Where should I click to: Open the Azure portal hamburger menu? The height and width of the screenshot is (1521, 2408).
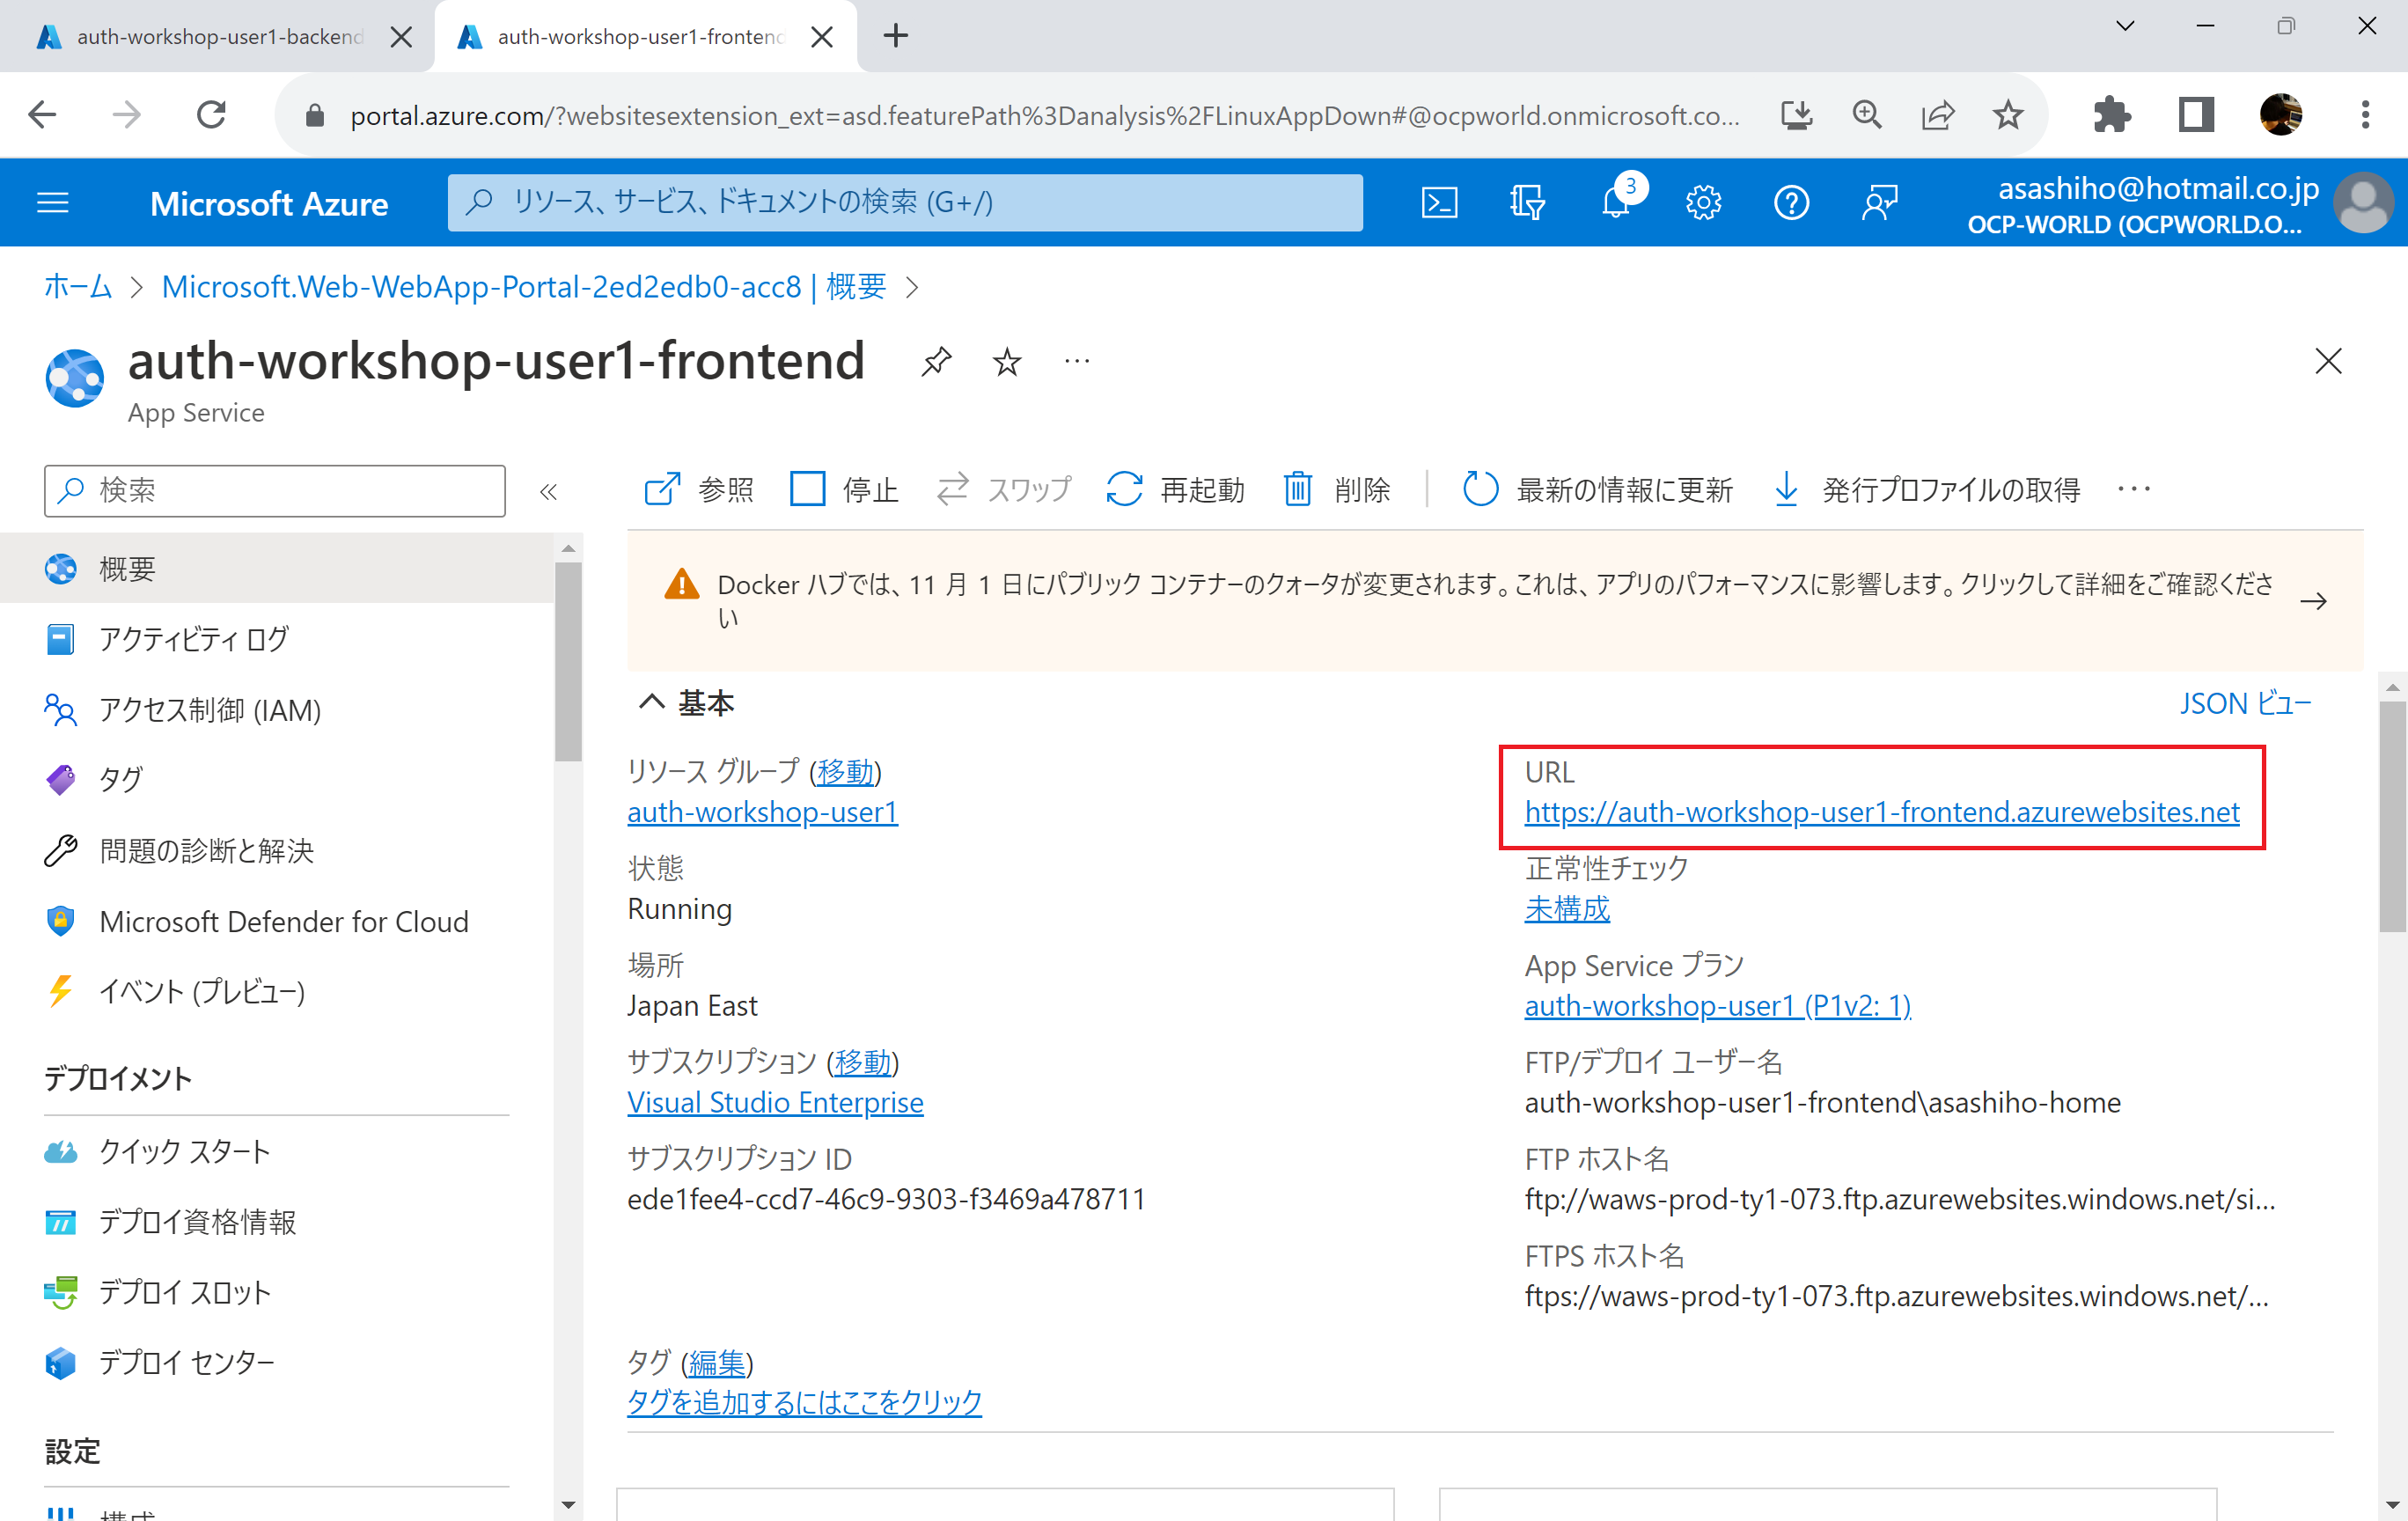click(52, 202)
